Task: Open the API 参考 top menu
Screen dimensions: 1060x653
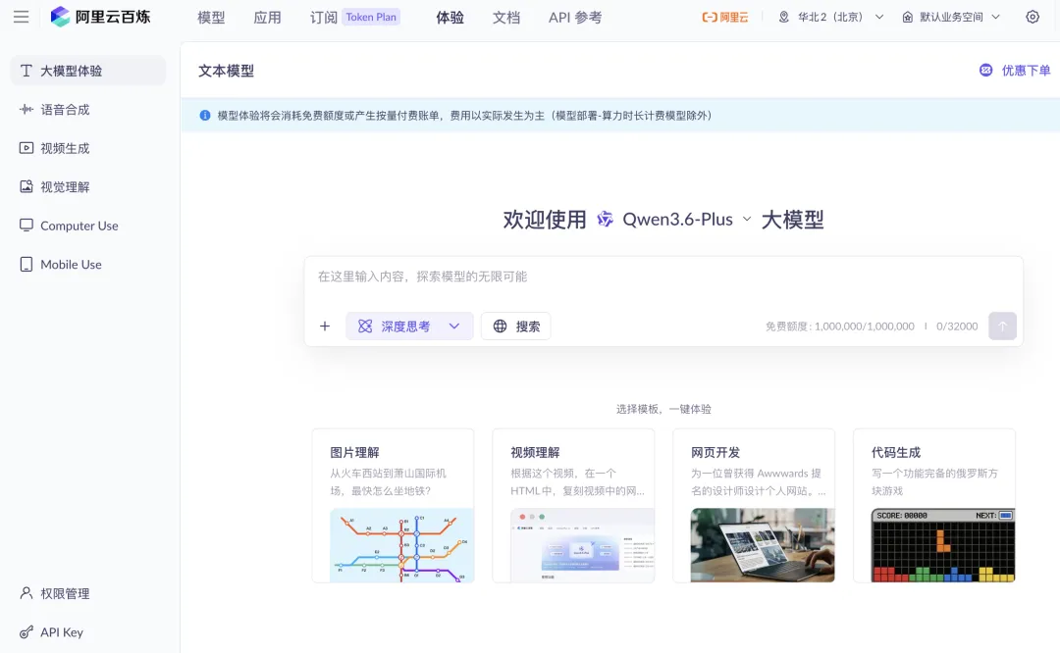Action: (x=575, y=18)
